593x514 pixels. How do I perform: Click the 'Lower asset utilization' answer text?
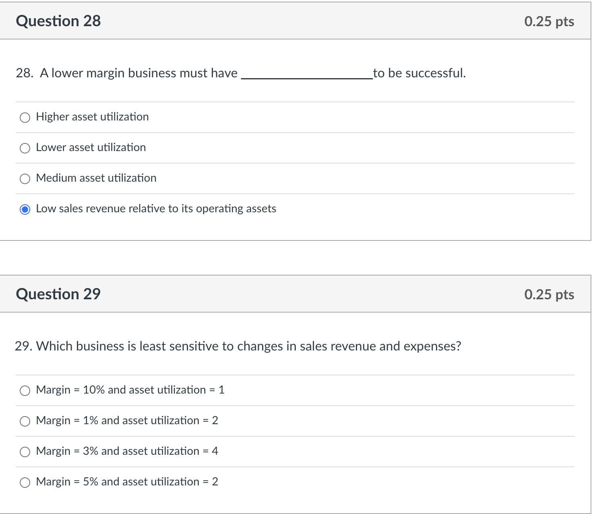(91, 147)
